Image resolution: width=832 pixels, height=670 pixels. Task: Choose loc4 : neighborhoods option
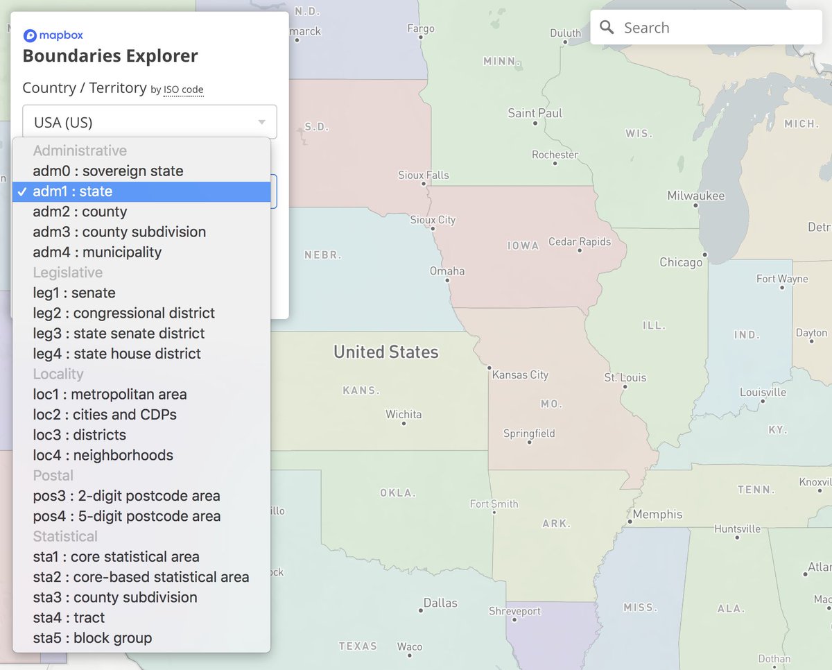tap(141, 455)
